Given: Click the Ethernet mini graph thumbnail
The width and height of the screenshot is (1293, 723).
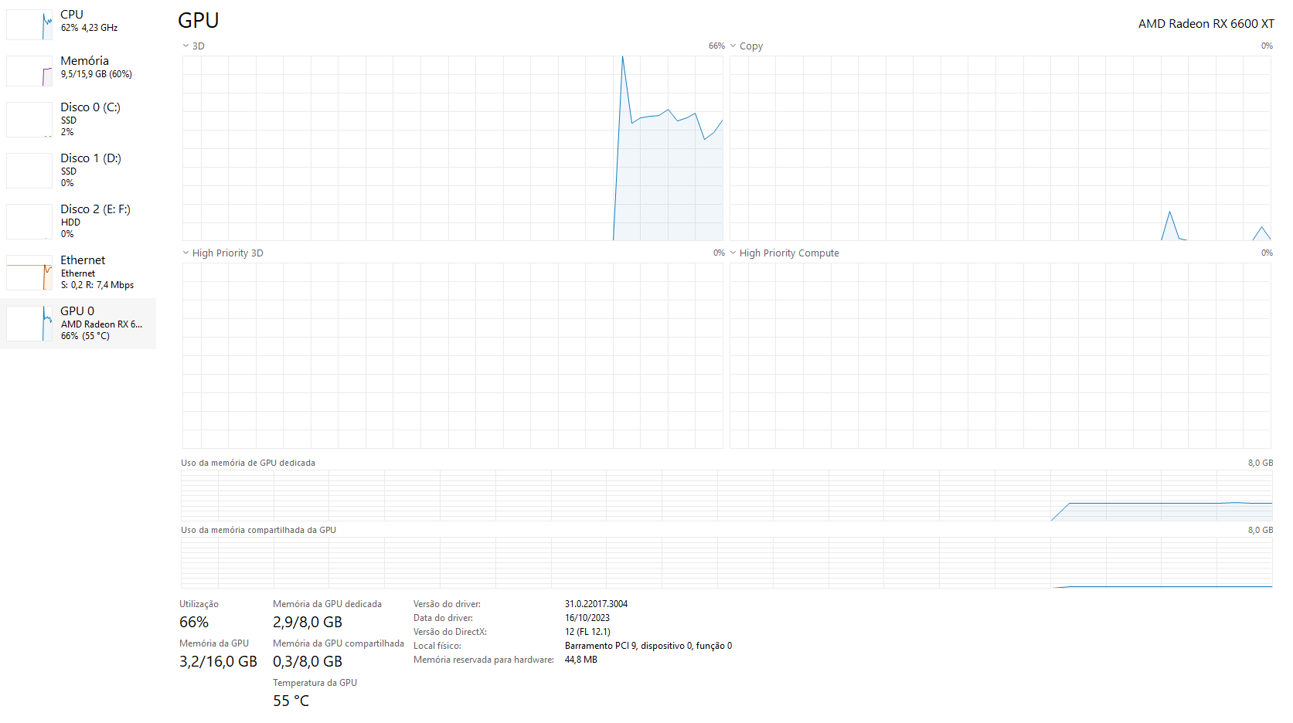Looking at the screenshot, I should click(x=29, y=273).
